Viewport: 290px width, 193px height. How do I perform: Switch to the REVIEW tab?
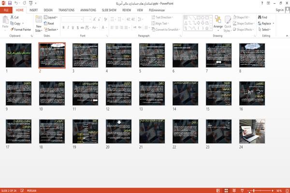127,10
